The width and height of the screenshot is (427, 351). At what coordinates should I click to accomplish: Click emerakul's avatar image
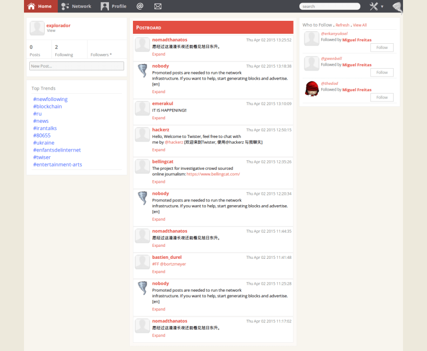click(x=142, y=108)
